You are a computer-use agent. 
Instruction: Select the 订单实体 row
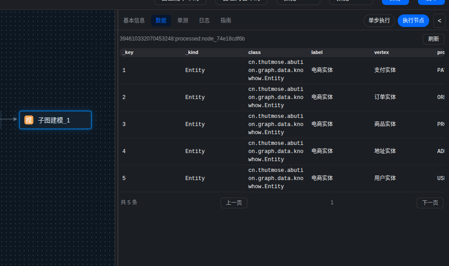pos(385,97)
